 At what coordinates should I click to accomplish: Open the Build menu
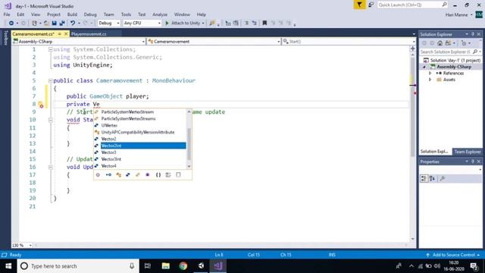tap(72, 14)
